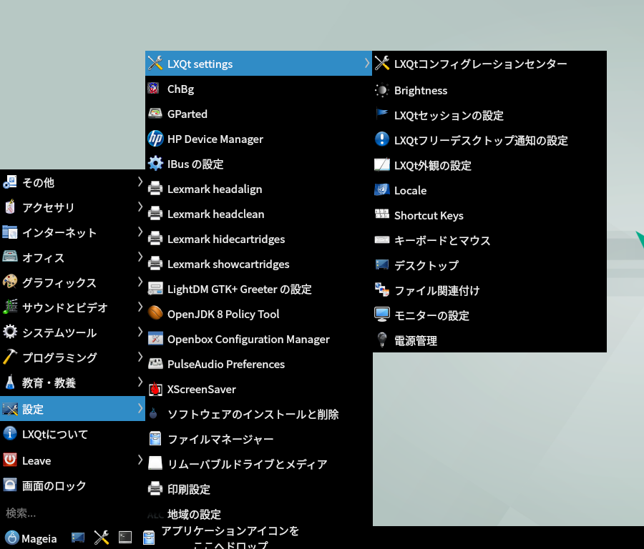Select the 設定 menu category

(73, 408)
